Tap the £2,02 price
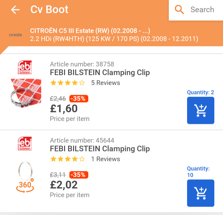The width and height of the screenshot is (223, 215). pyautogui.click(x=64, y=185)
